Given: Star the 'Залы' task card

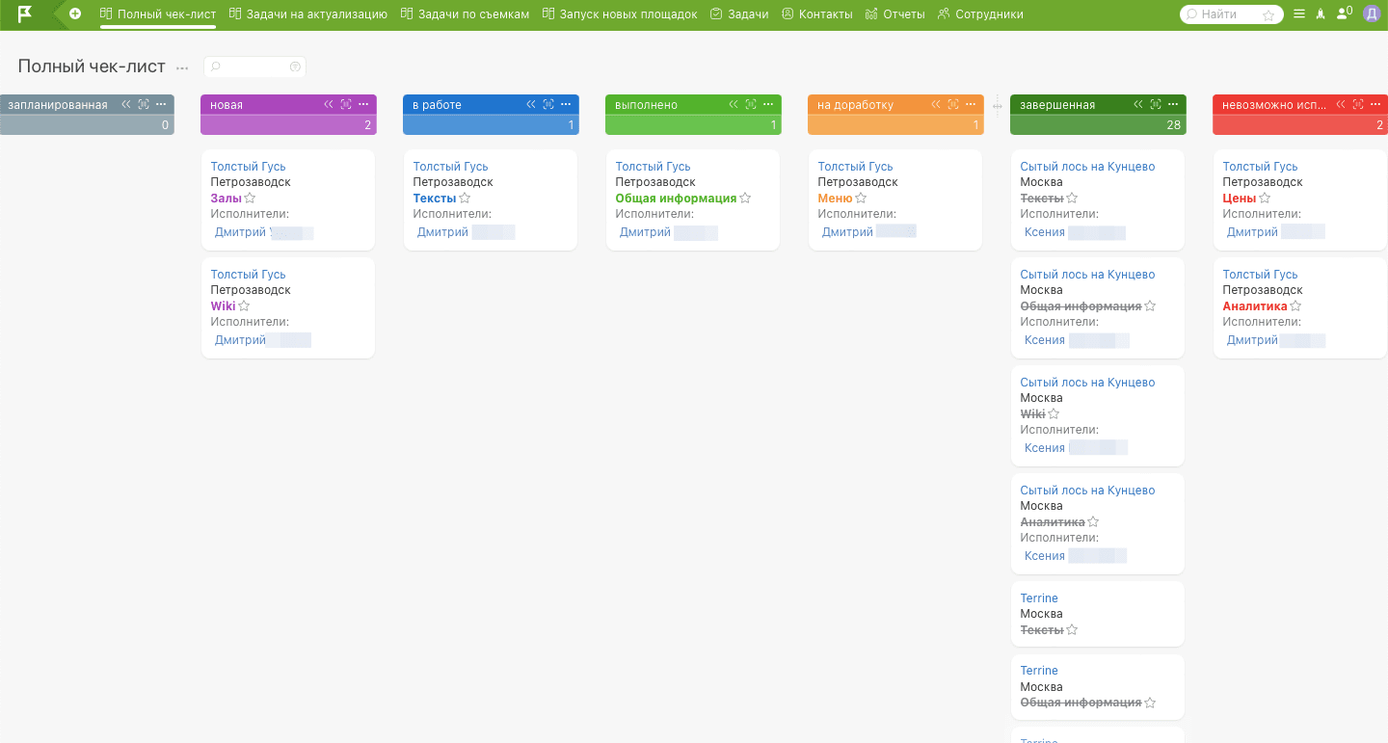Looking at the screenshot, I should click(x=250, y=199).
